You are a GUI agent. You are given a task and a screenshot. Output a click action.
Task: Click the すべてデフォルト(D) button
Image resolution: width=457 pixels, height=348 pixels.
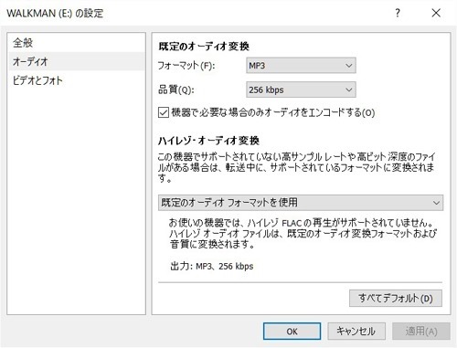pos(396,298)
